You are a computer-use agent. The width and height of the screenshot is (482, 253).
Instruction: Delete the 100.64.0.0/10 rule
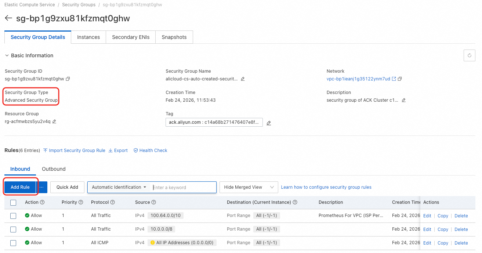[x=461, y=216]
